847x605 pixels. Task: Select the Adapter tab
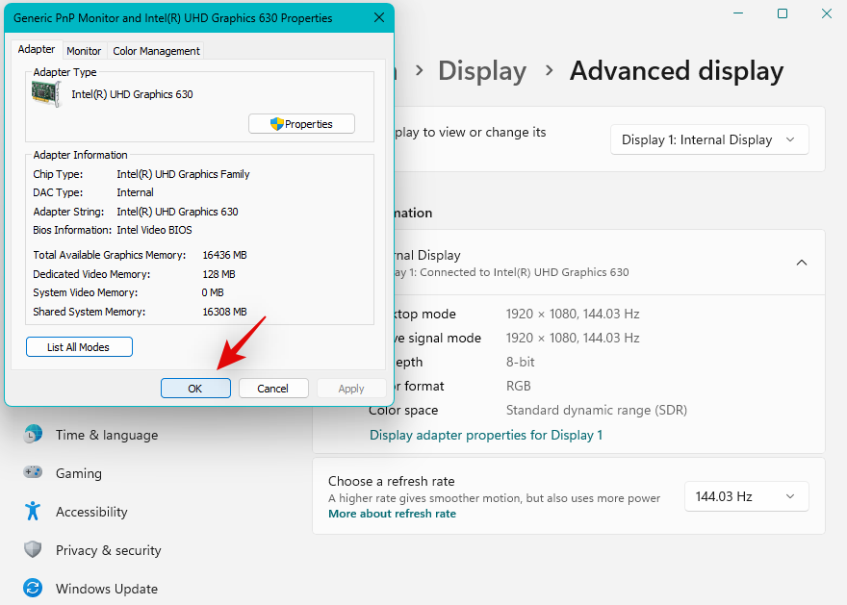[x=37, y=49]
